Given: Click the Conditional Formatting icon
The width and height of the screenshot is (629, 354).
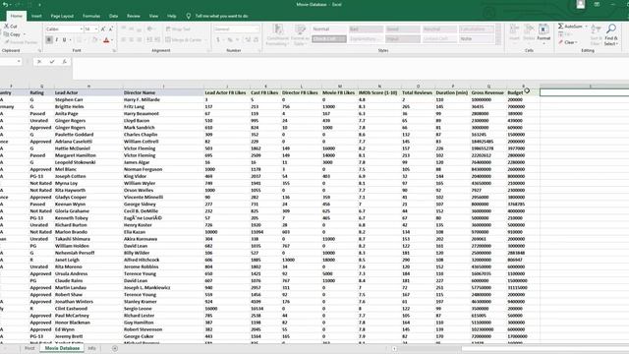Looking at the screenshot, I should pos(277,34).
